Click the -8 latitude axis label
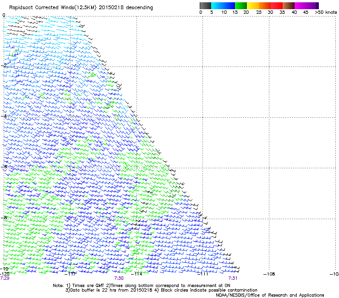 (x=4, y=218)
